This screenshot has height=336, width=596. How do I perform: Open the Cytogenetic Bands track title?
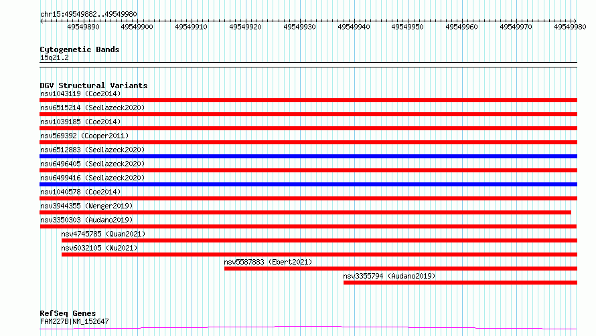[80, 49]
